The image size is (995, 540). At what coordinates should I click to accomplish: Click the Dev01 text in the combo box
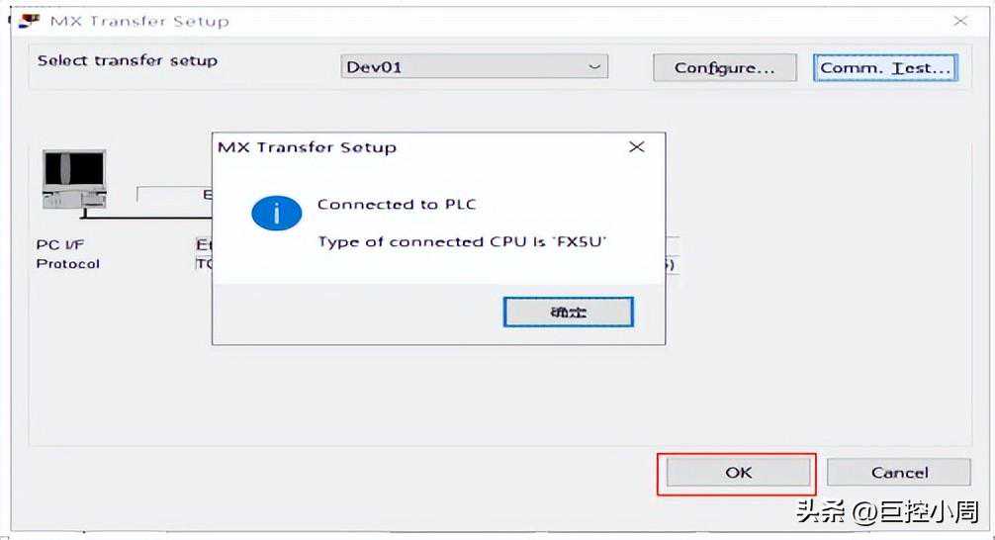pos(374,68)
